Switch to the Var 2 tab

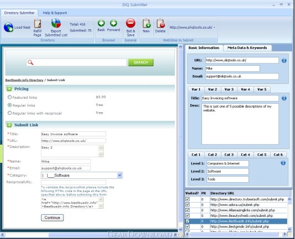tap(213, 89)
